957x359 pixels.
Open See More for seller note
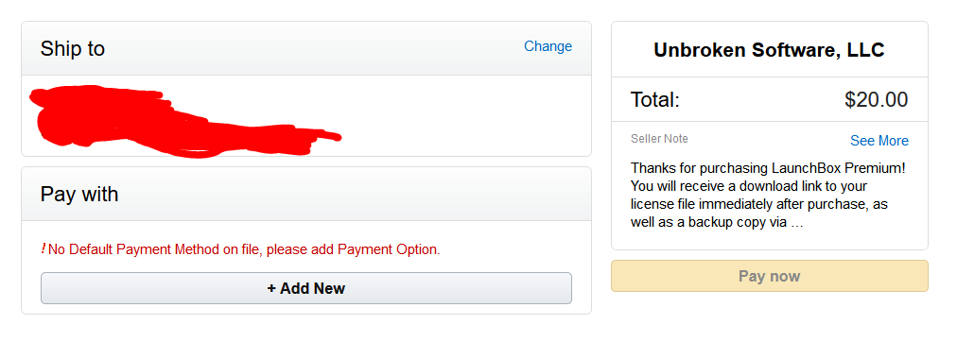coord(879,141)
